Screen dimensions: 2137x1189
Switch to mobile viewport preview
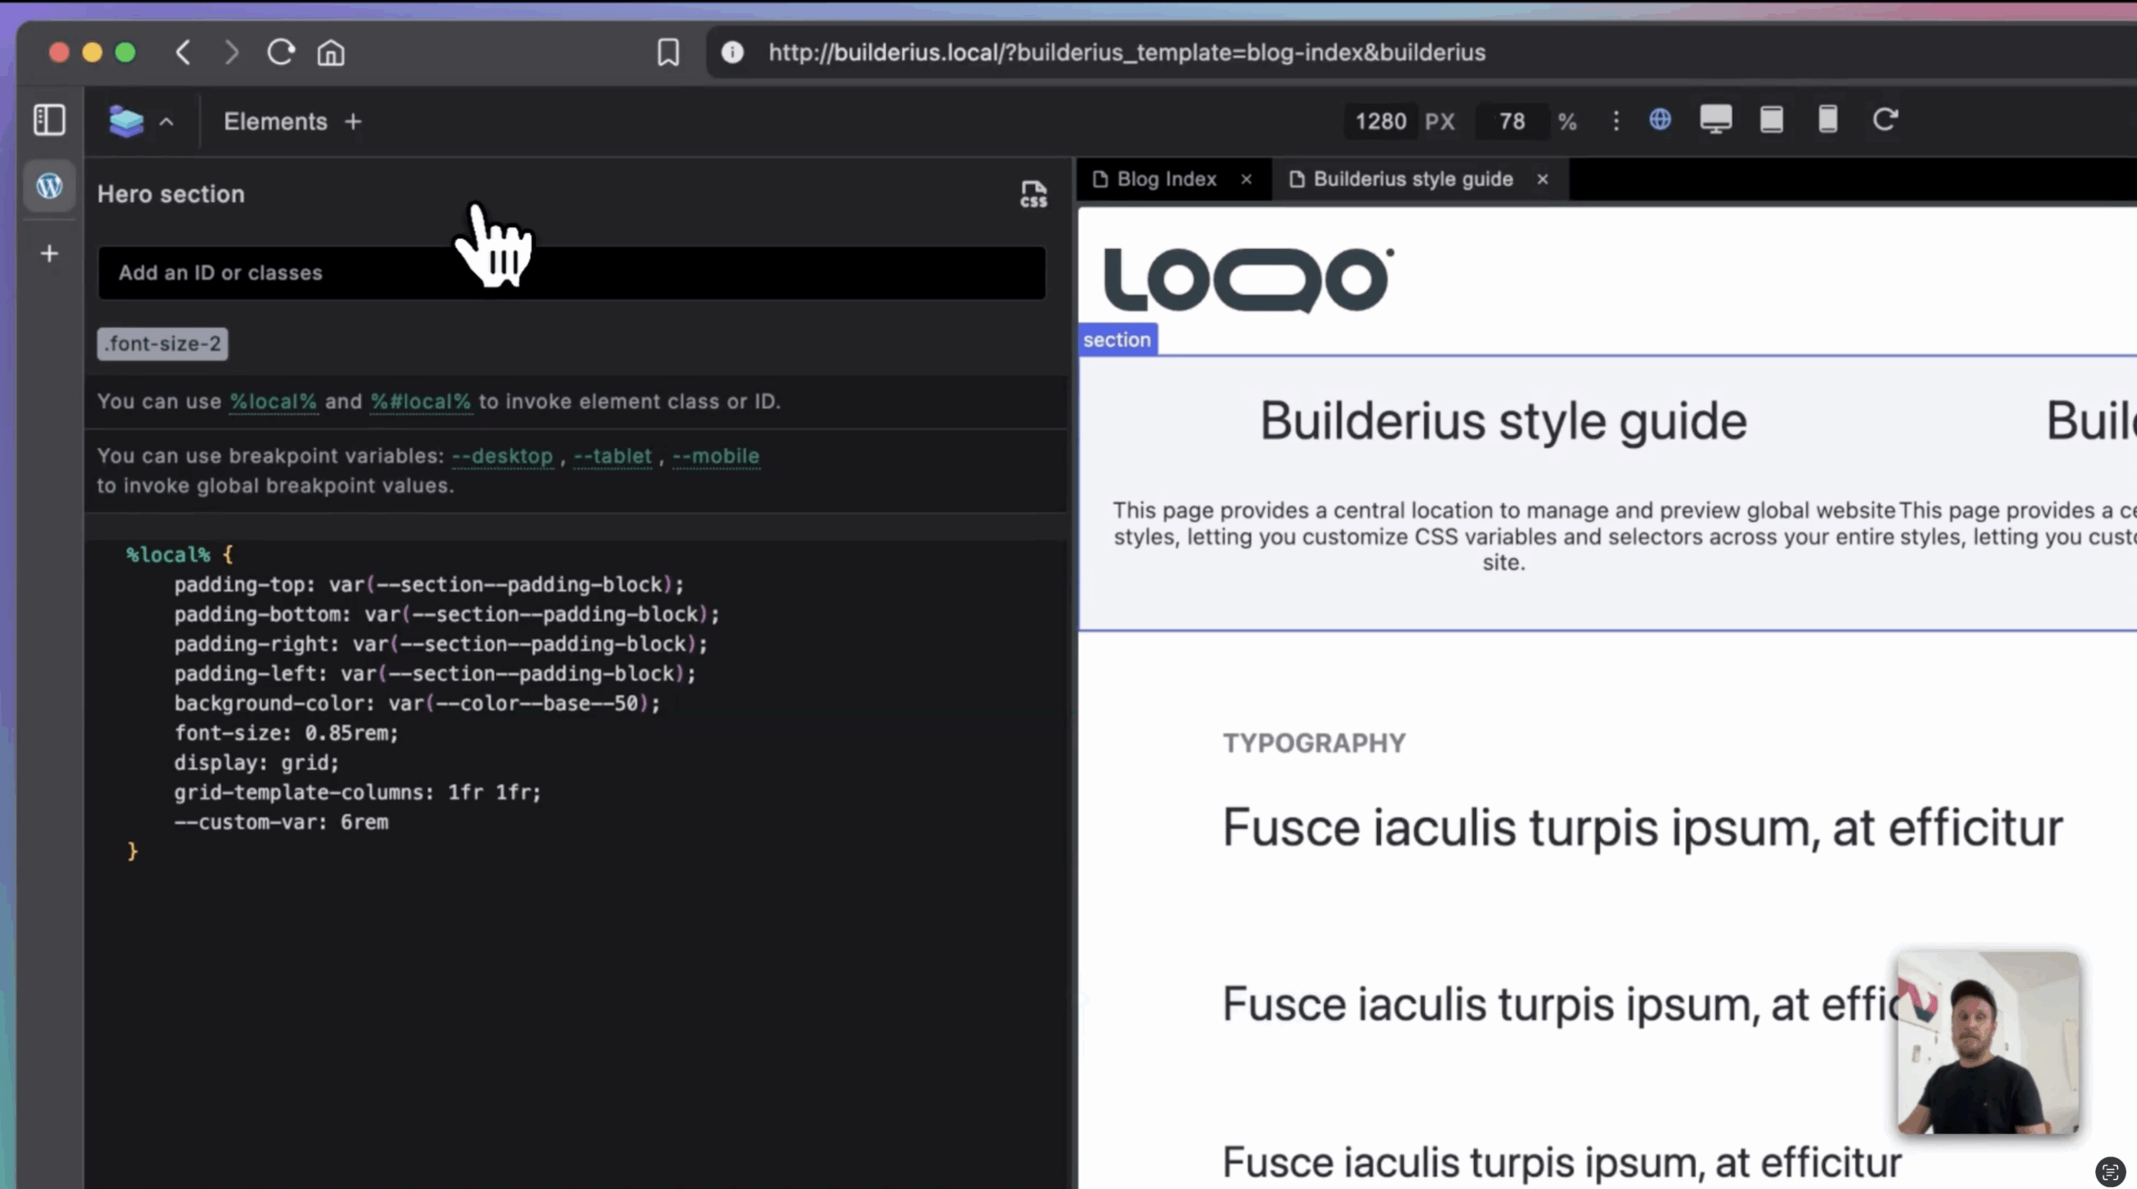tap(1827, 120)
